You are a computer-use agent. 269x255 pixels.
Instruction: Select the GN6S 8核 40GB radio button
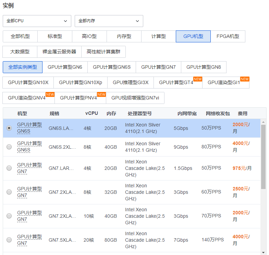click(9, 147)
